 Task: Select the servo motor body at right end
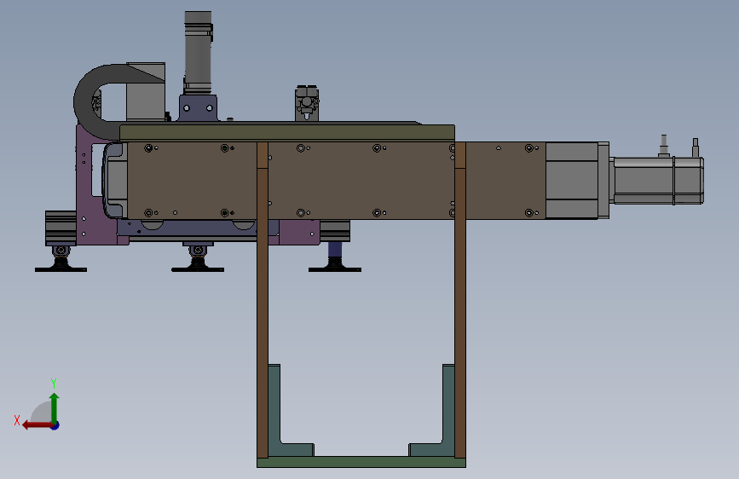tap(658, 181)
